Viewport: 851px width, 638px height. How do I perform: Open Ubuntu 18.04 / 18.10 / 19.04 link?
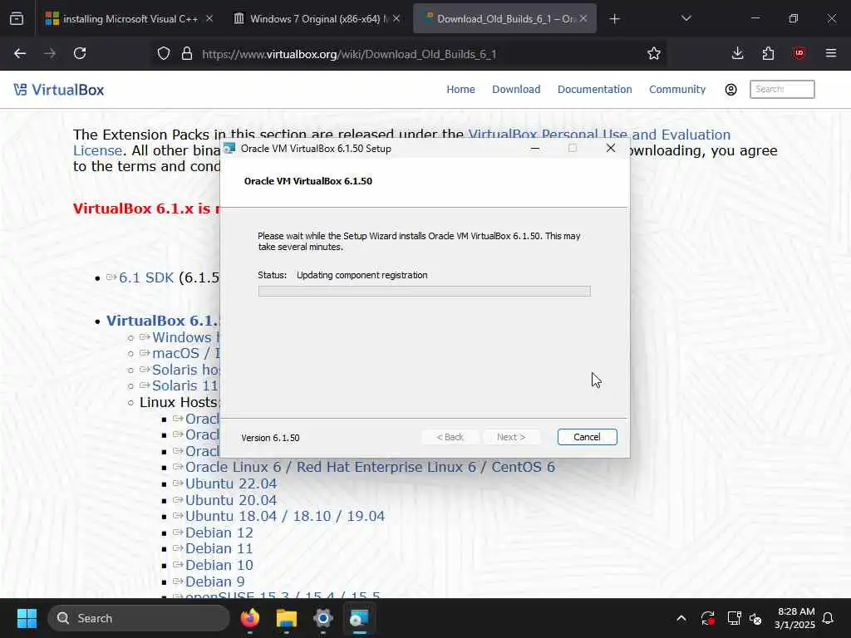pos(285,516)
